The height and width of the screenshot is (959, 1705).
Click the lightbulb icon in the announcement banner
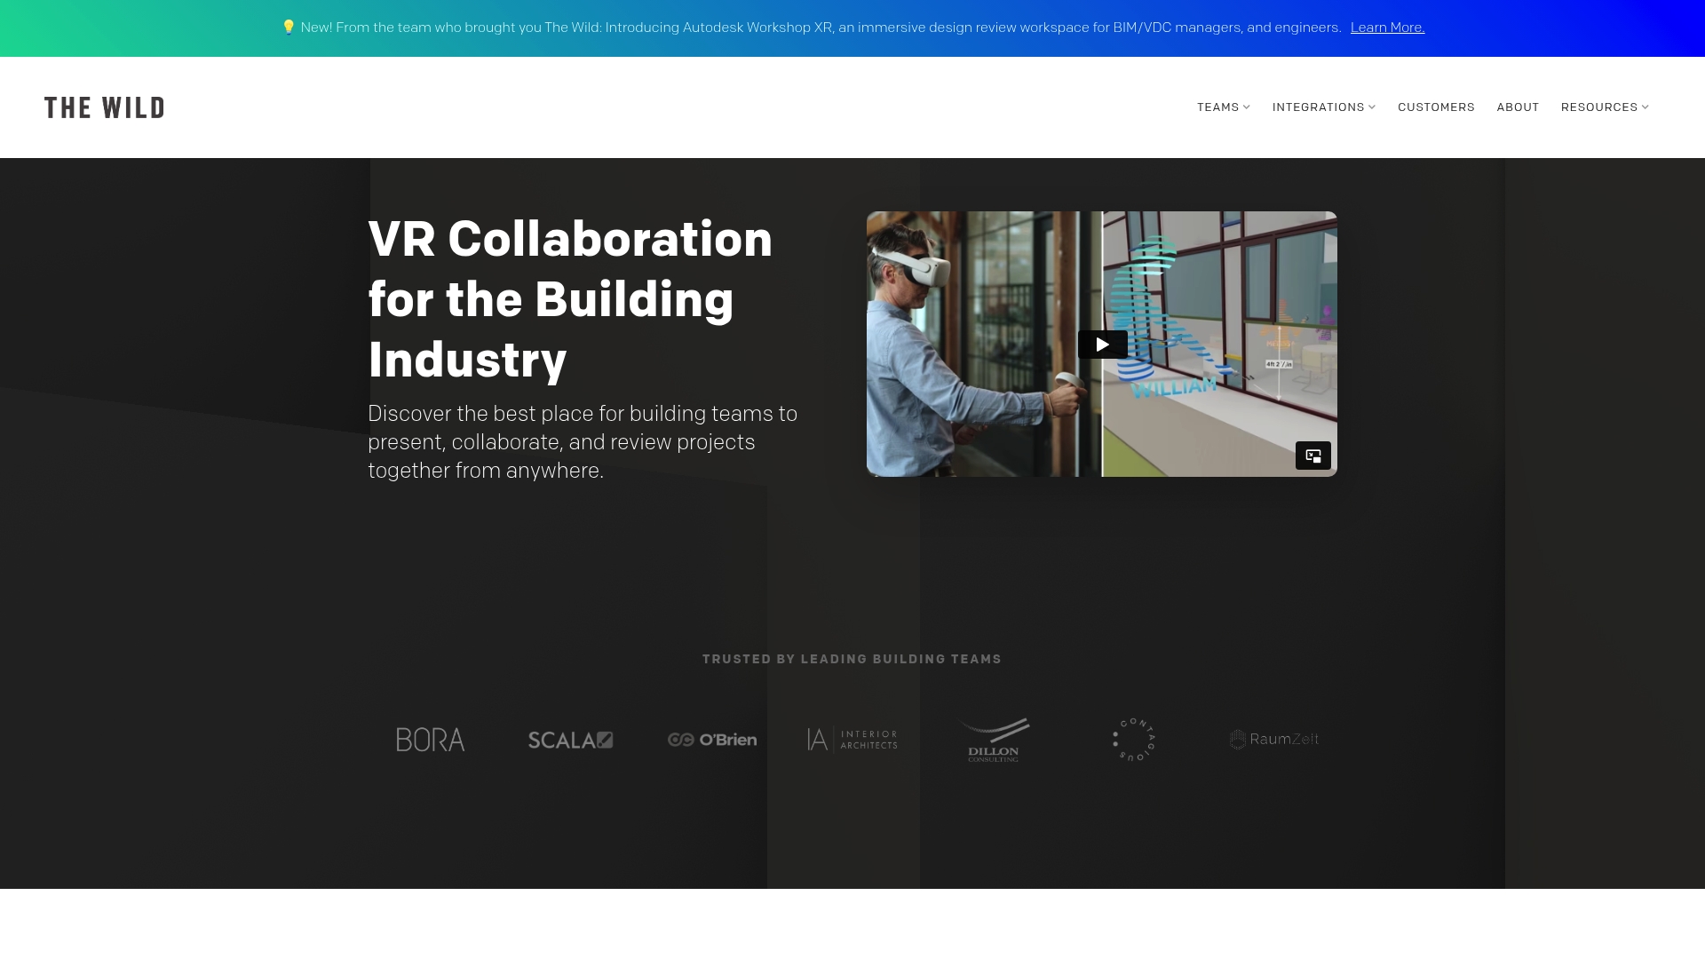(x=289, y=27)
